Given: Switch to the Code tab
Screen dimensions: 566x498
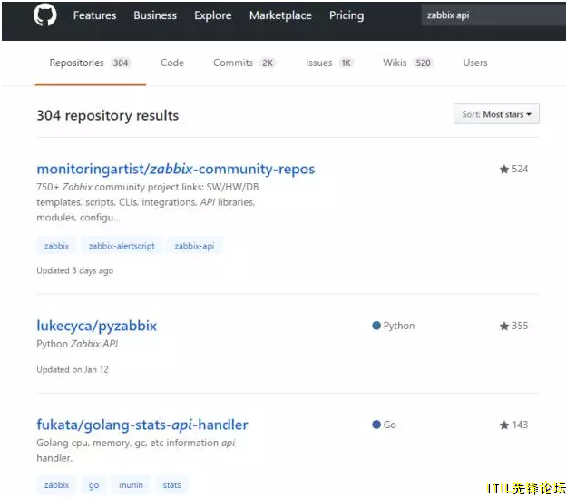Looking at the screenshot, I should point(172,63).
